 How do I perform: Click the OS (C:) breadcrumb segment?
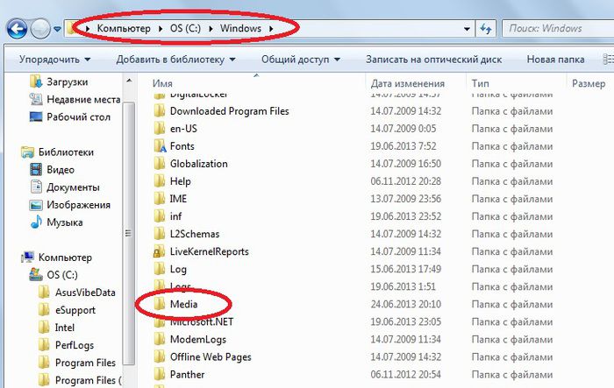coord(185,29)
